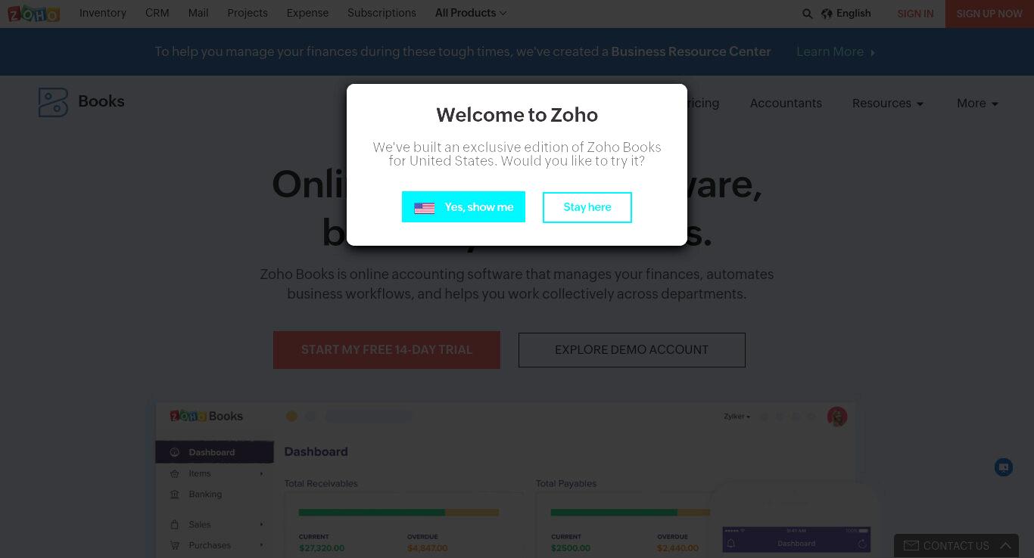The width and height of the screenshot is (1034, 558).
Task: Select Yes, show me button
Action: (463, 207)
